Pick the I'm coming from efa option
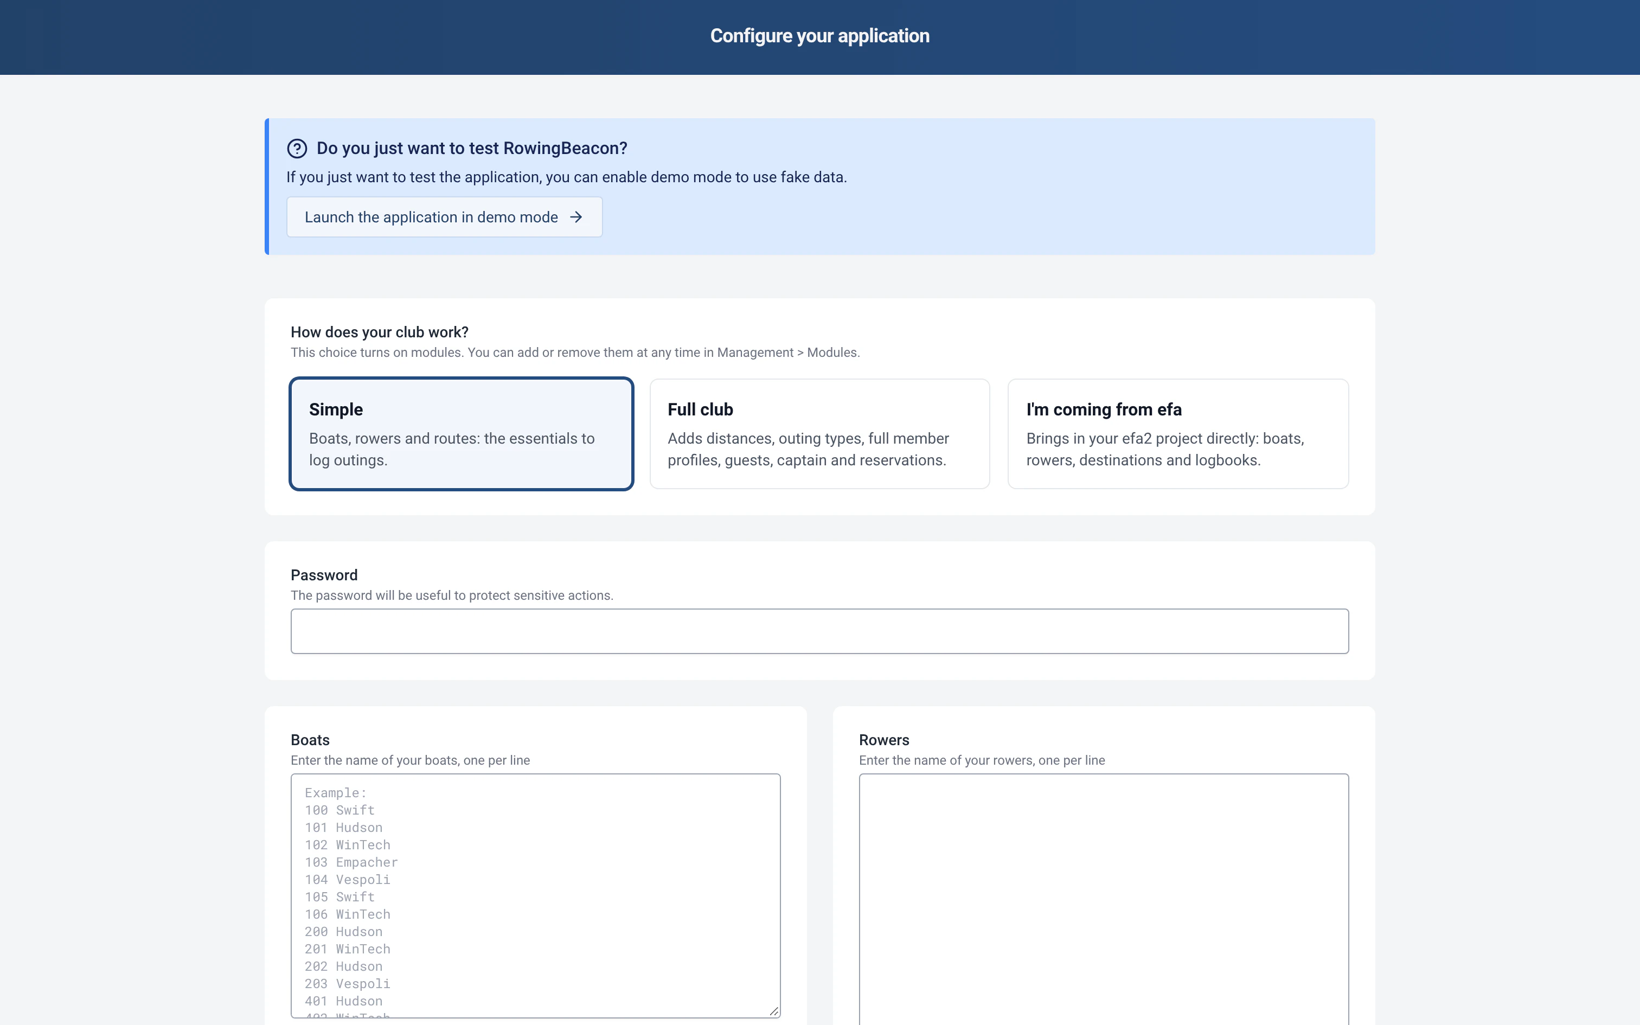 [1178, 434]
